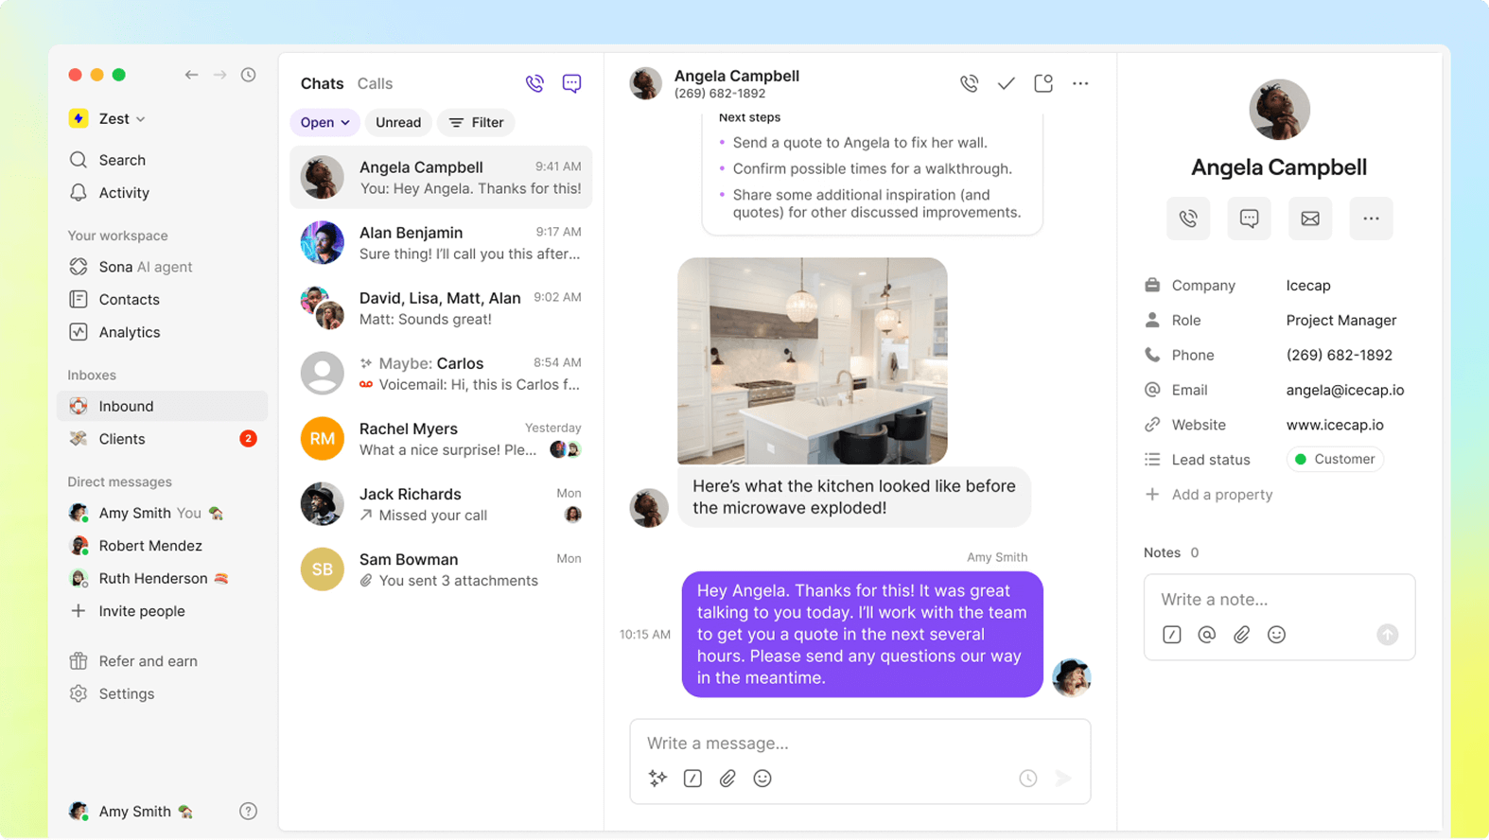The height and width of the screenshot is (840, 1489).
Task: Click the Icecap company value
Action: [x=1308, y=286]
